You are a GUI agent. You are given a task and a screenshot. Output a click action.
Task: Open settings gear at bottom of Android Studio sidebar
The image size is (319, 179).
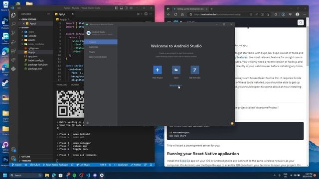click(x=88, y=123)
